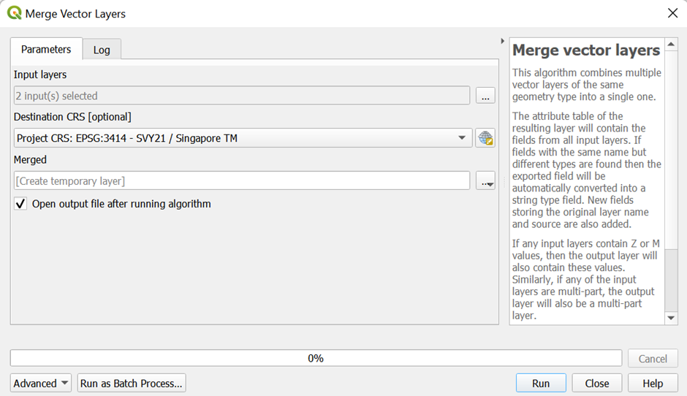Expand the Destination CRS dropdown
Viewport: 687px width, 396px height.
(x=461, y=138)
